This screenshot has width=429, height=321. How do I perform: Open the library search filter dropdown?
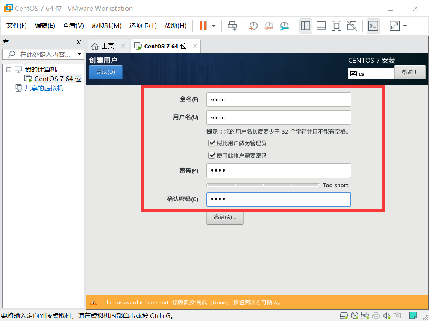click(79, 54)
